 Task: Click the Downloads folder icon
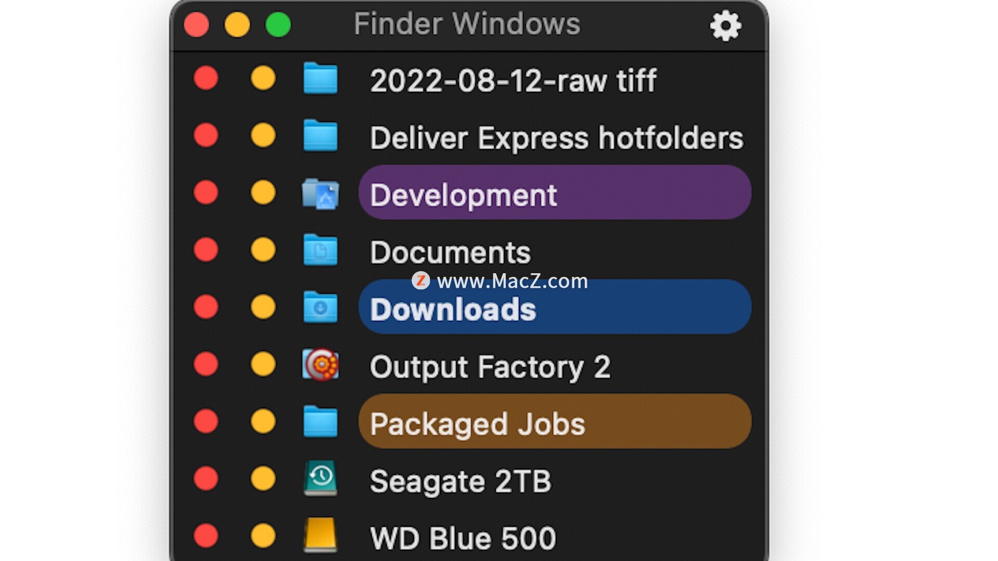pyautogui.click(x=320, y=307)
